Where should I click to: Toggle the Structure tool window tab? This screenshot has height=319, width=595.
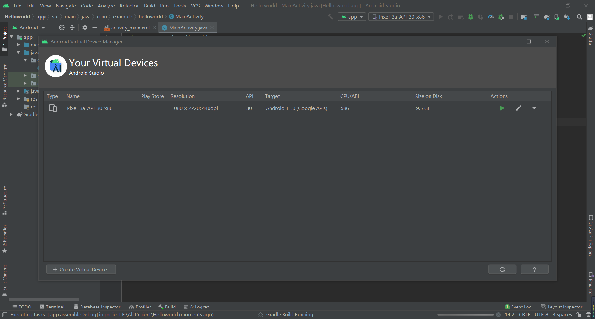pos(4,200)
